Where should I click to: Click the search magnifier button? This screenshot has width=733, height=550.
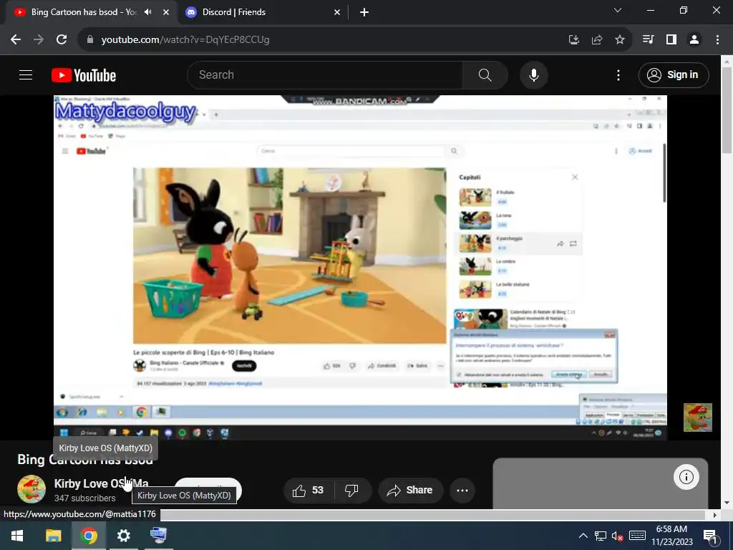click(485, 74)
